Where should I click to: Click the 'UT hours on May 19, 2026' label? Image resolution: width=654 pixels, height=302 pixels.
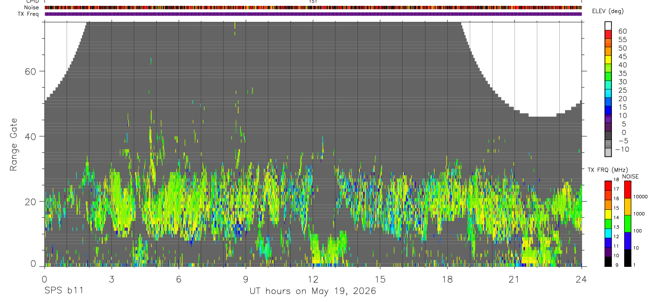(313, 291)
